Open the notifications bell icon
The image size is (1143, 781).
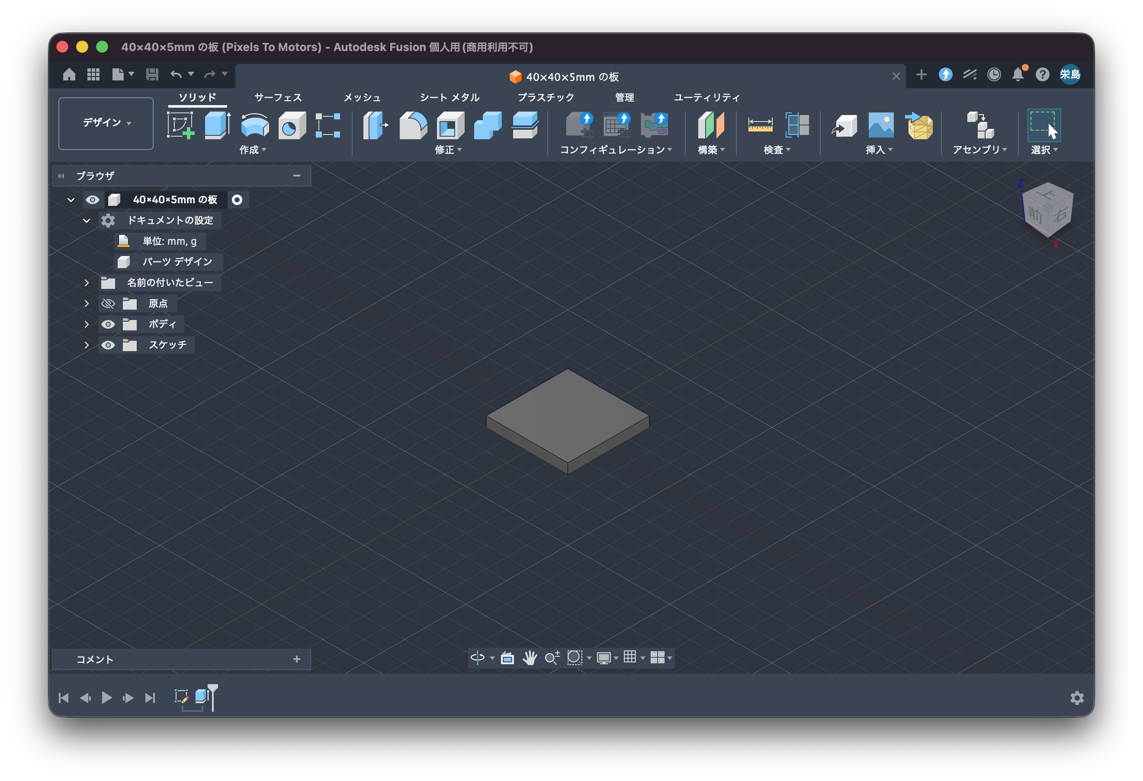tap(1018, 74)
